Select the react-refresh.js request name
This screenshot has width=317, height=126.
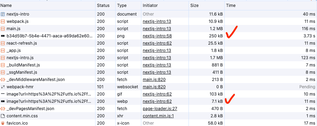click(x=22, y=43)
